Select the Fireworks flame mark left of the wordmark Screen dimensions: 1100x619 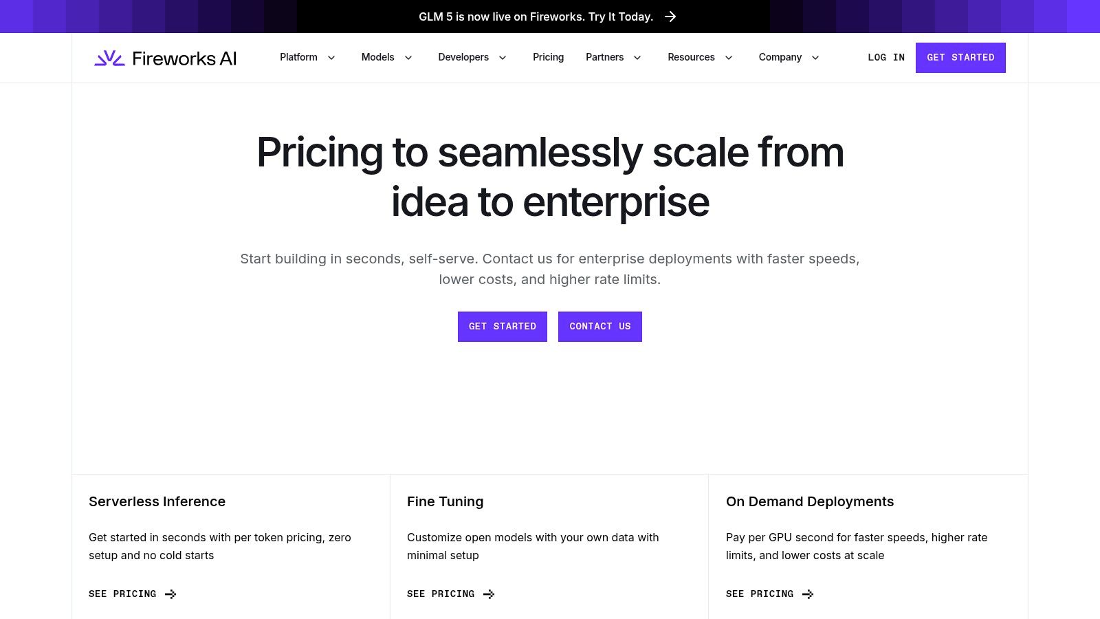110,58
